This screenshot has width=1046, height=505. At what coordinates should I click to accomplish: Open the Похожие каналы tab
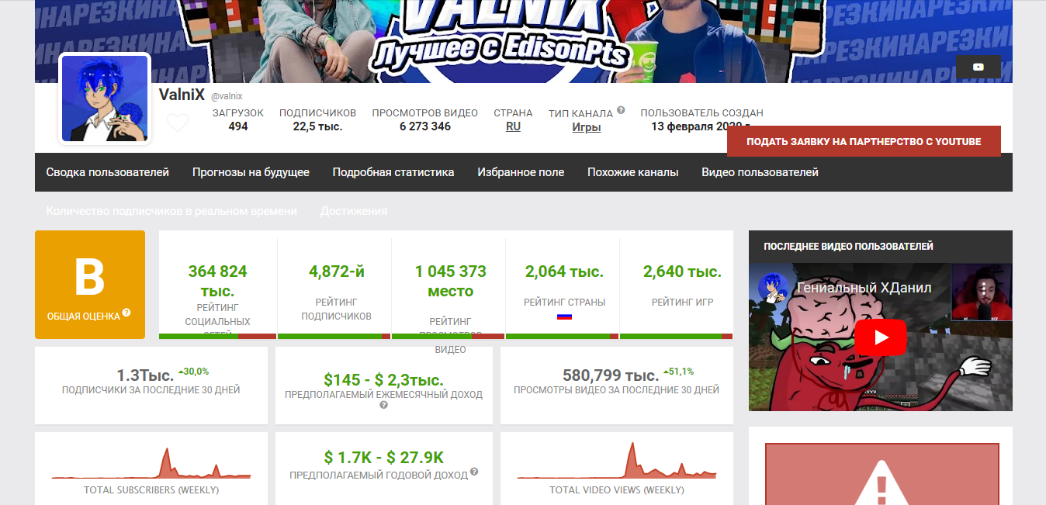[632, 172]
